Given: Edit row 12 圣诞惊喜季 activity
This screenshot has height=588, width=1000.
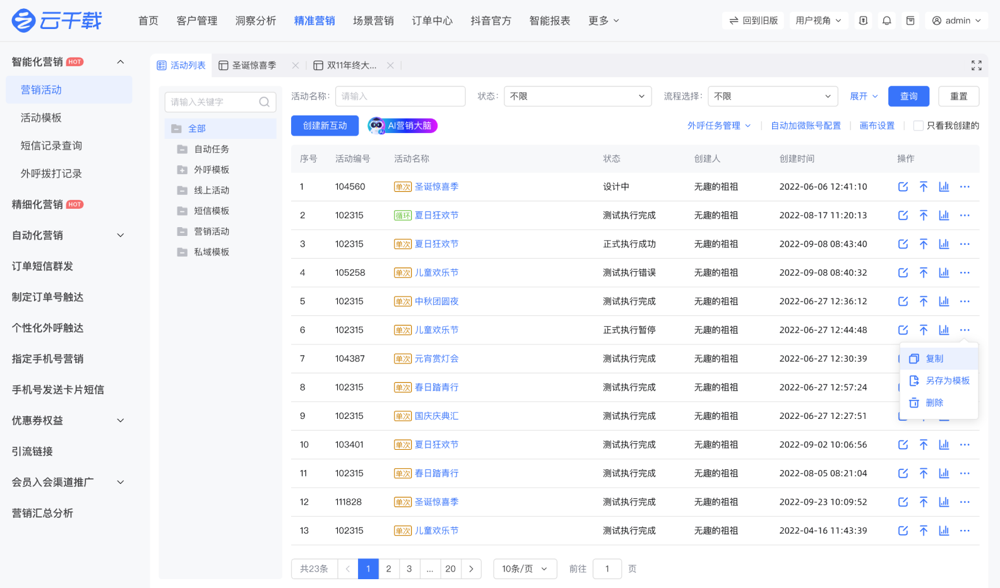Looking at the screenshot, I should (903, 502).
